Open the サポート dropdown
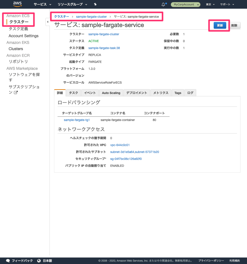The width and height of the screenshot is (247, 264). click(226, 4)
